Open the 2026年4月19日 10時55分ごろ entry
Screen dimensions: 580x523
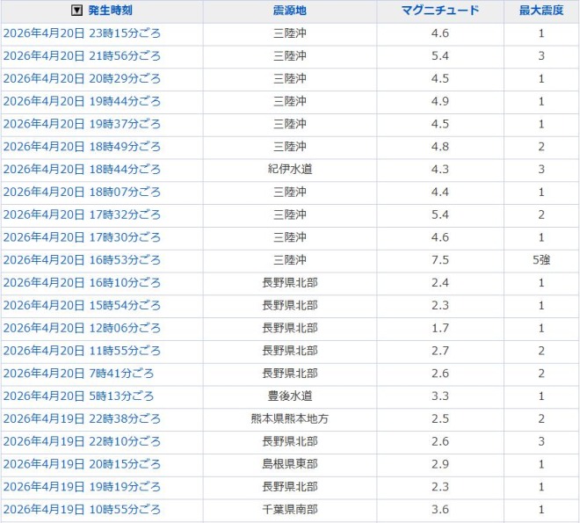click(x=82, y=509)
